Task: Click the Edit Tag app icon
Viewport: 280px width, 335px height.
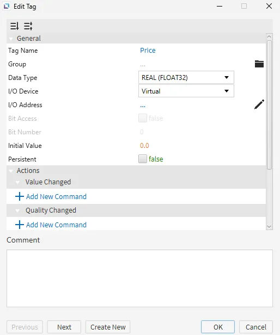Action: (7, 6)
